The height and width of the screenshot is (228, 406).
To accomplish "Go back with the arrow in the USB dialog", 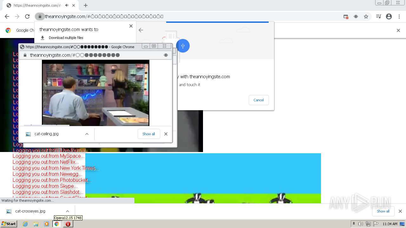I will click(x=141, y=30).
